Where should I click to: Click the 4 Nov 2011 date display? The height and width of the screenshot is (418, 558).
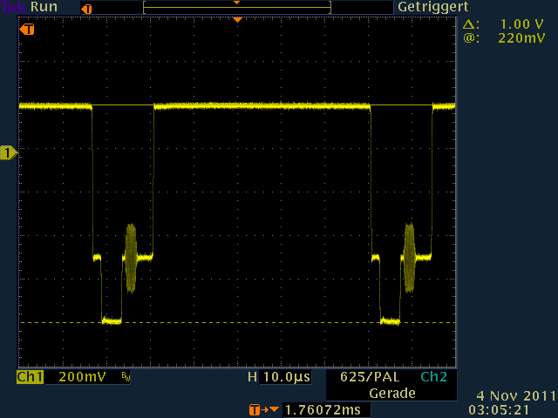tap(514, 394)
